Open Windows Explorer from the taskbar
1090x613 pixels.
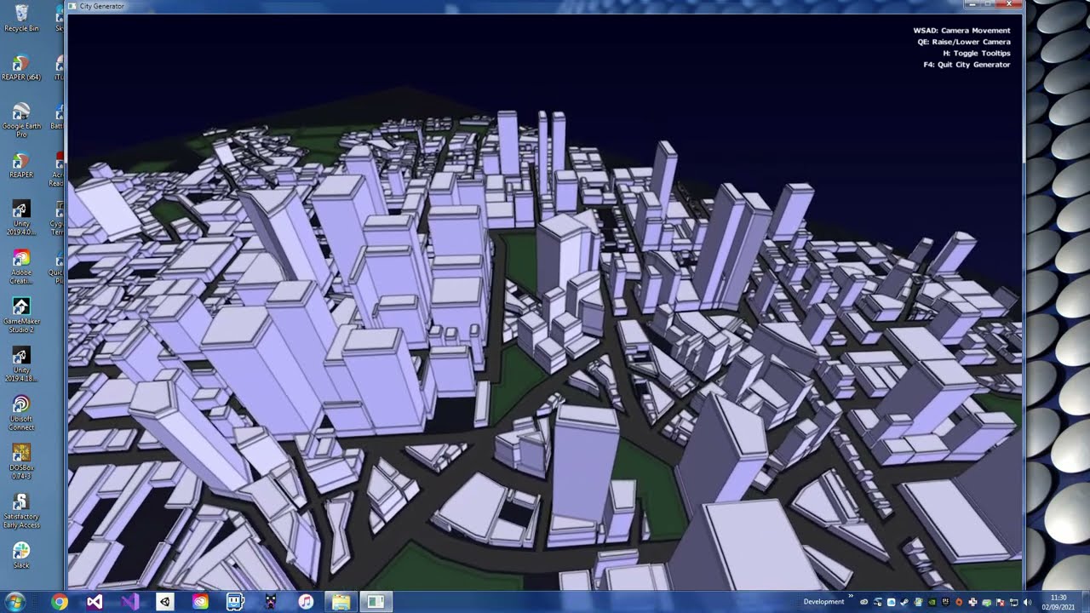point(341,602)
